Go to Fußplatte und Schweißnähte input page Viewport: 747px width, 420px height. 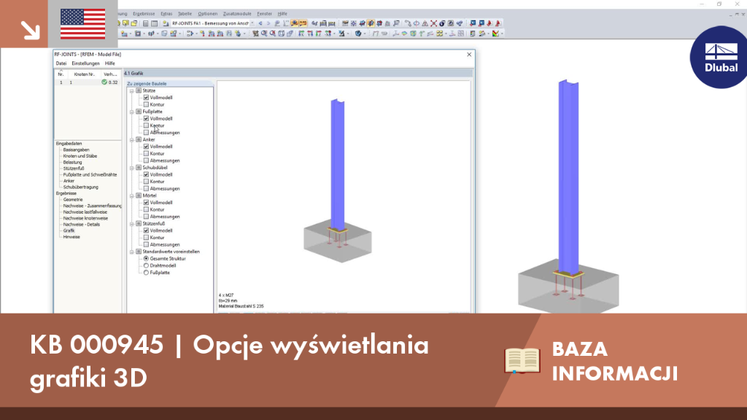(x=90, y=175)
